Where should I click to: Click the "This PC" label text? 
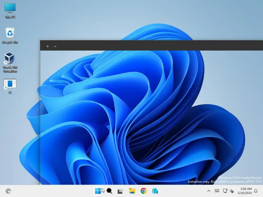pyautogui.click(x=10, y=17)
